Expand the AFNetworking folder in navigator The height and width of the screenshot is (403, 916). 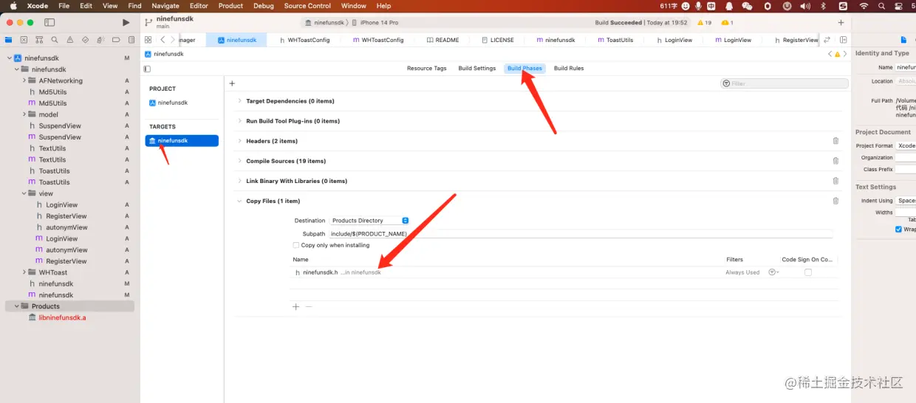click(x=24, y=80)
